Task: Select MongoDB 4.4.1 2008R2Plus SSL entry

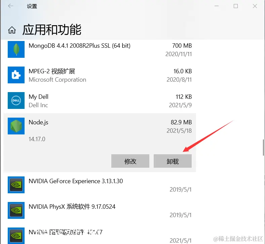Action: click(x=79, y=46)
